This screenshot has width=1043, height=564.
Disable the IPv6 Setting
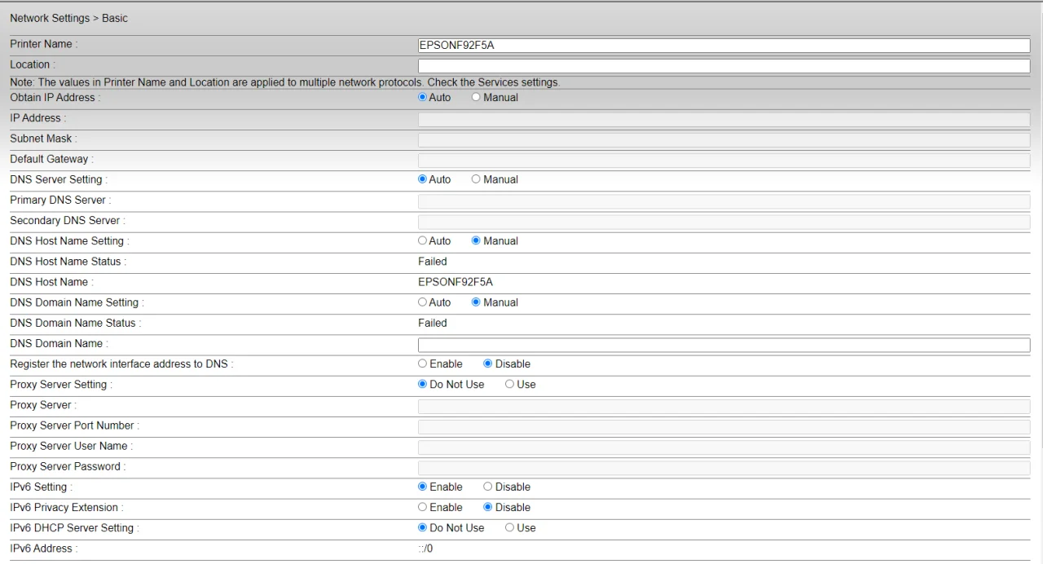[488, 487]
